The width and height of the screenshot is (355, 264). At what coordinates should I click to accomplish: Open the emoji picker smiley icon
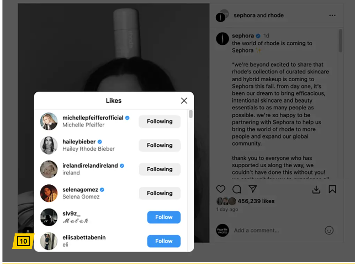(x=329, y=230)
